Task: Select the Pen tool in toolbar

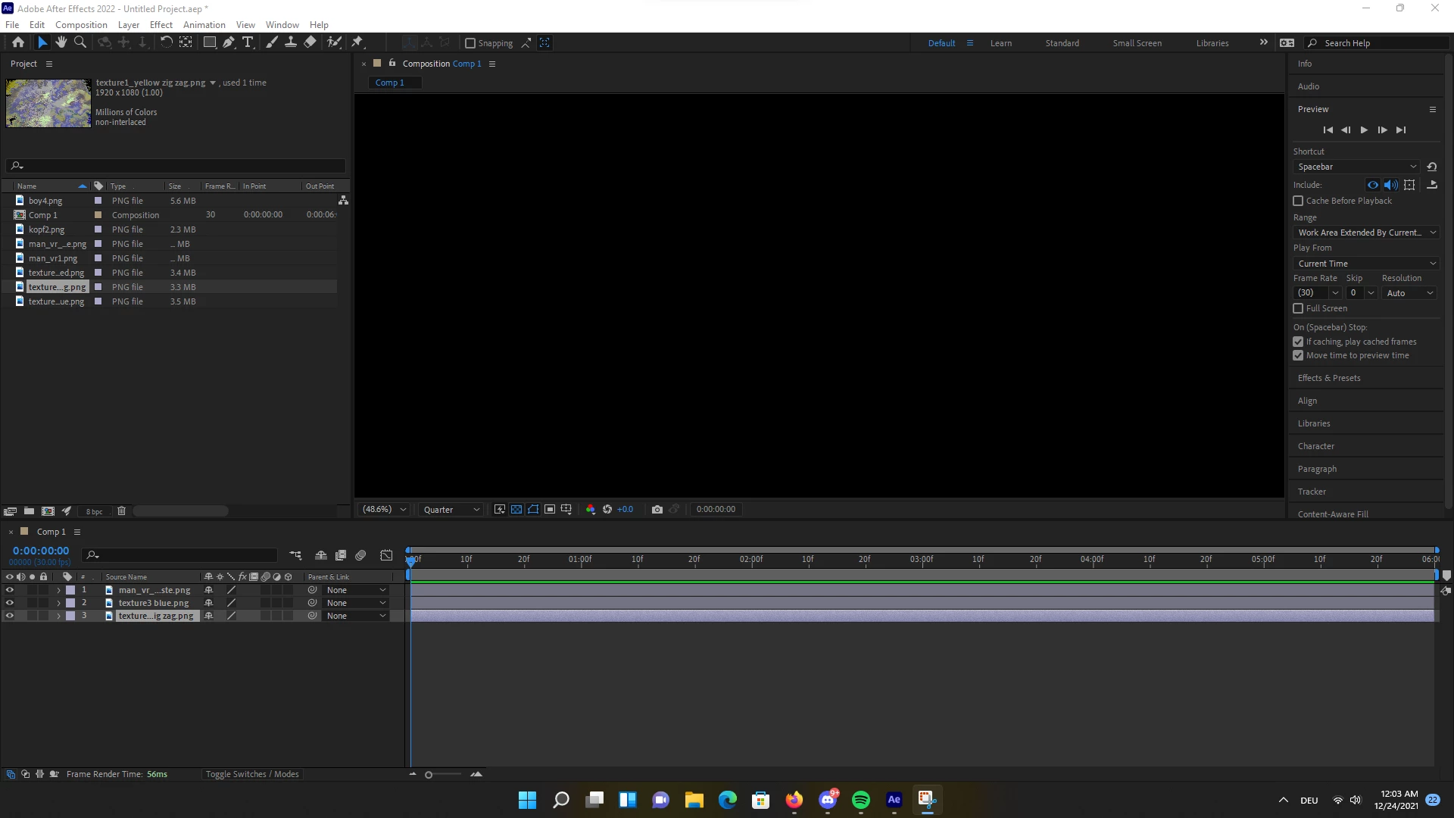Action: (x=228, y=42)
